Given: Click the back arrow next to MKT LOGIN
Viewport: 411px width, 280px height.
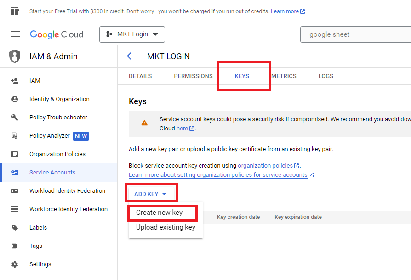Looking at the screenshot, I should pos(131,56).
